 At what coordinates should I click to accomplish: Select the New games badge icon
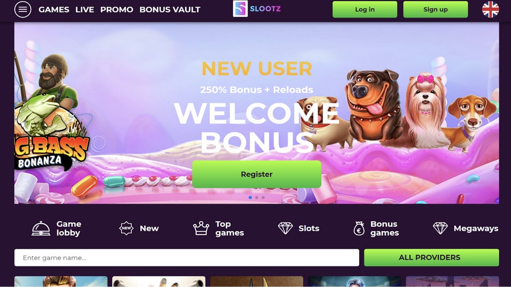126,229
